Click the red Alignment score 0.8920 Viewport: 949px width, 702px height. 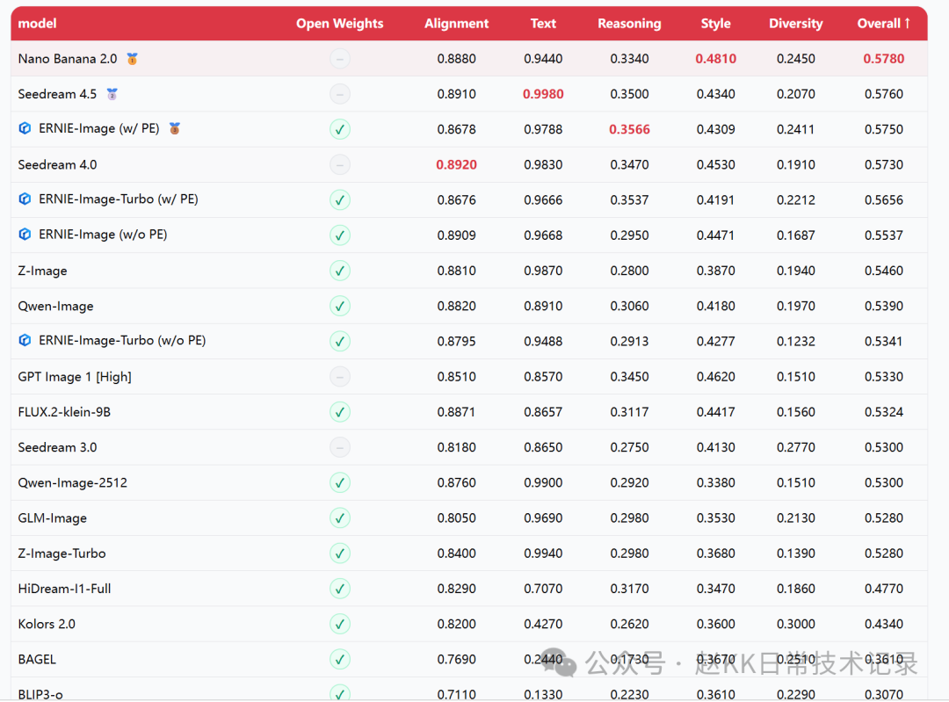tap(456, 164)
